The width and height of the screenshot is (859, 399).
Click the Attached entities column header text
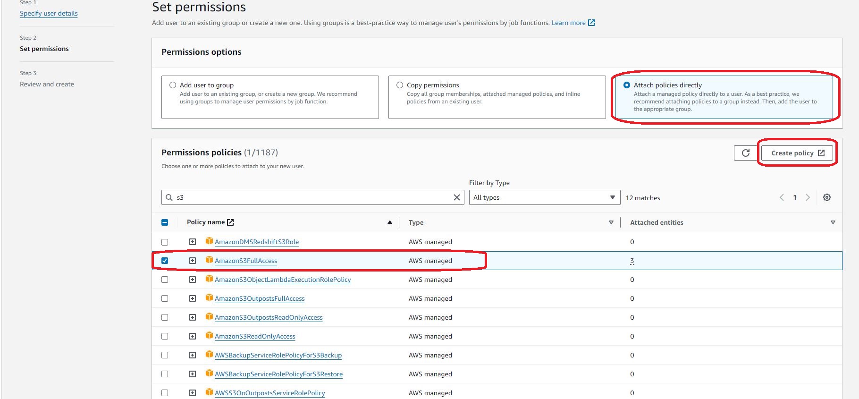click(x=657, y=222)
